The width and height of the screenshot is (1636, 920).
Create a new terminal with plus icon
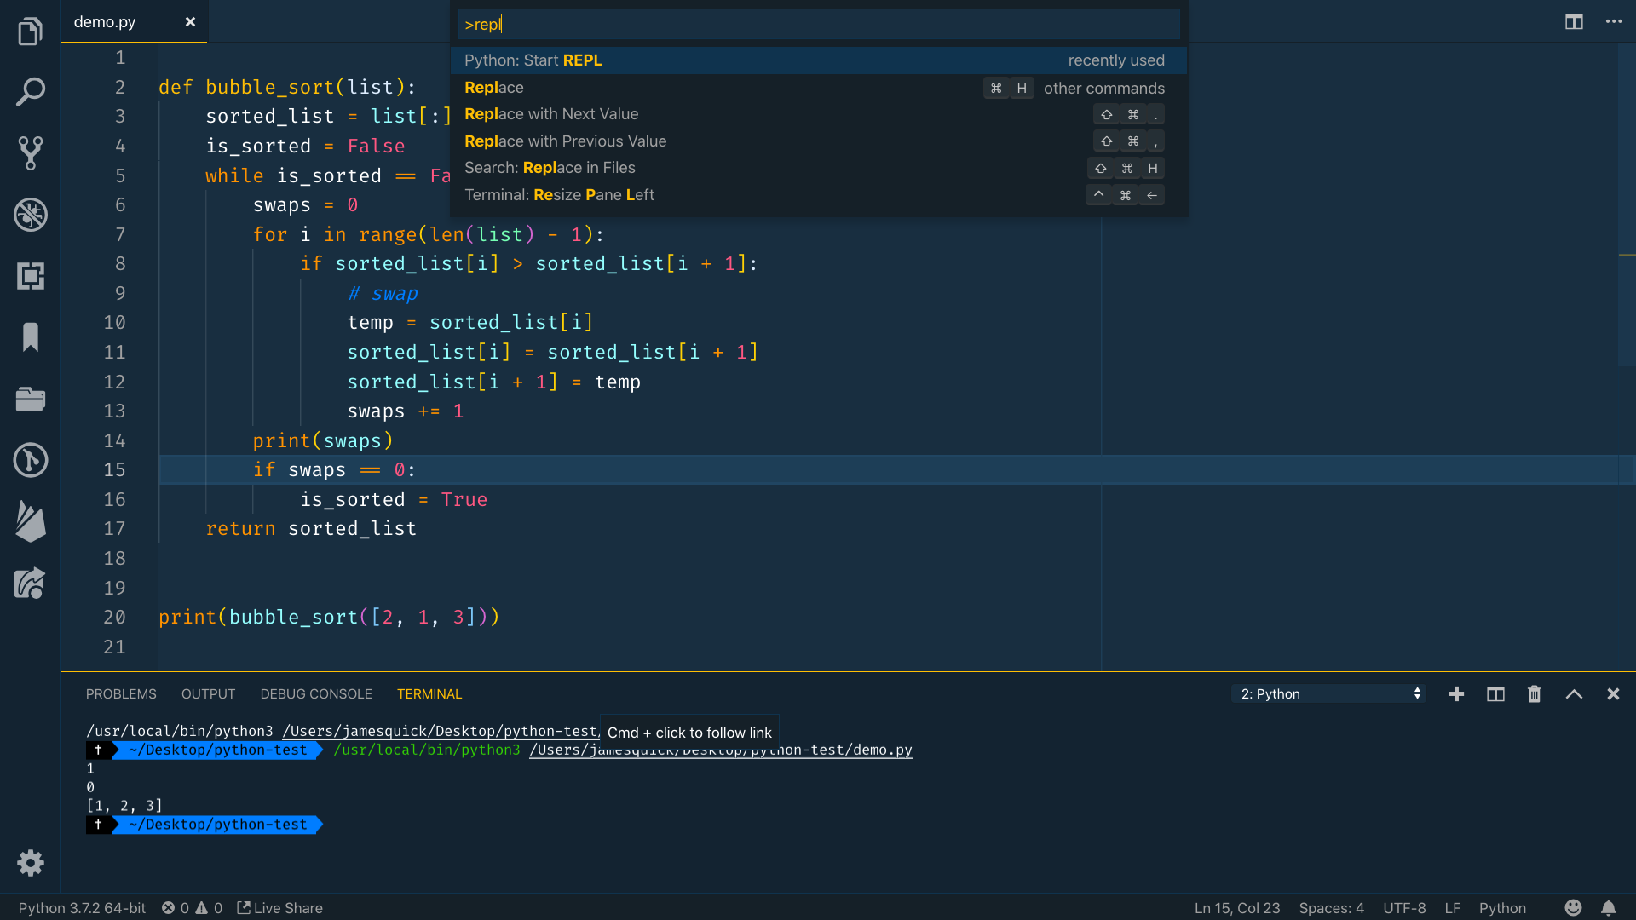tap(1456, 694)
